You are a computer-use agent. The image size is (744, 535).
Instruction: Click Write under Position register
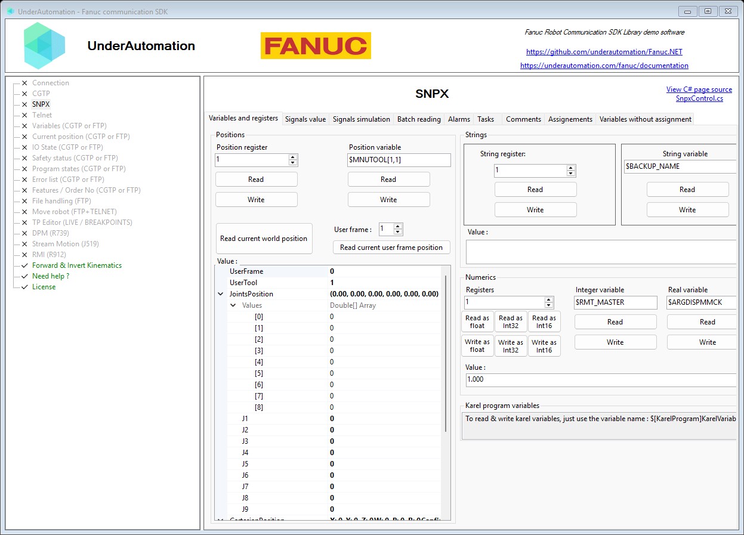(x=256, y=200)
